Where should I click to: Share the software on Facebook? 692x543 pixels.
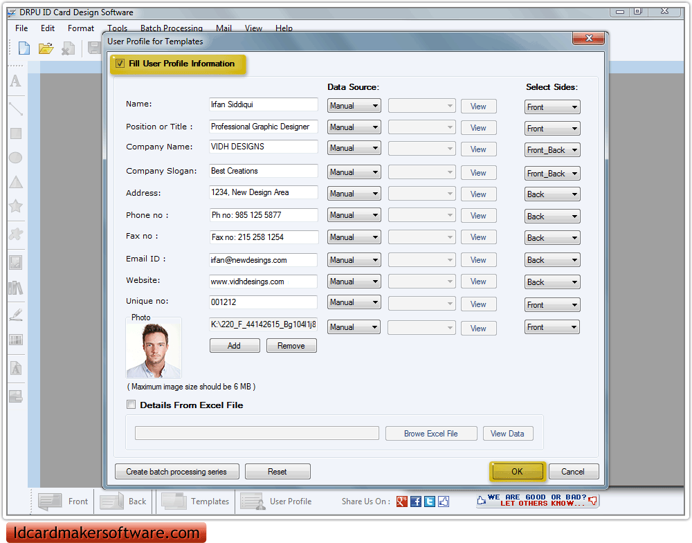click(x=415, y=501)
